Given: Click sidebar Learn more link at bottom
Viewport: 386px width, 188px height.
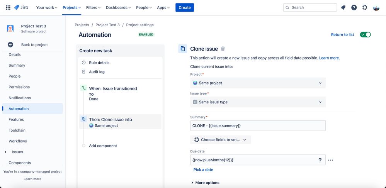Looking at the screenshot, I should pos(32,179).
